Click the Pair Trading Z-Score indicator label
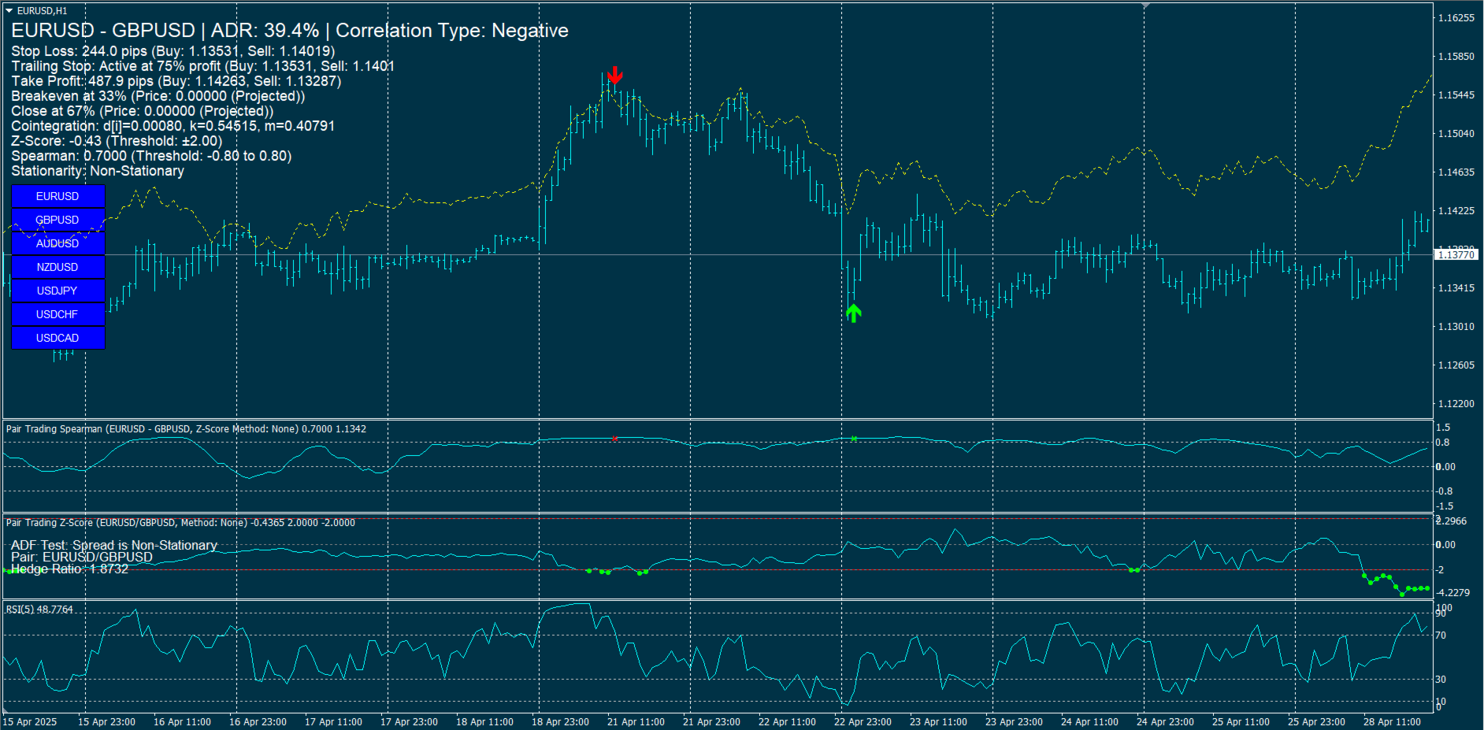 pyautogui.click(x=179, y=522)
